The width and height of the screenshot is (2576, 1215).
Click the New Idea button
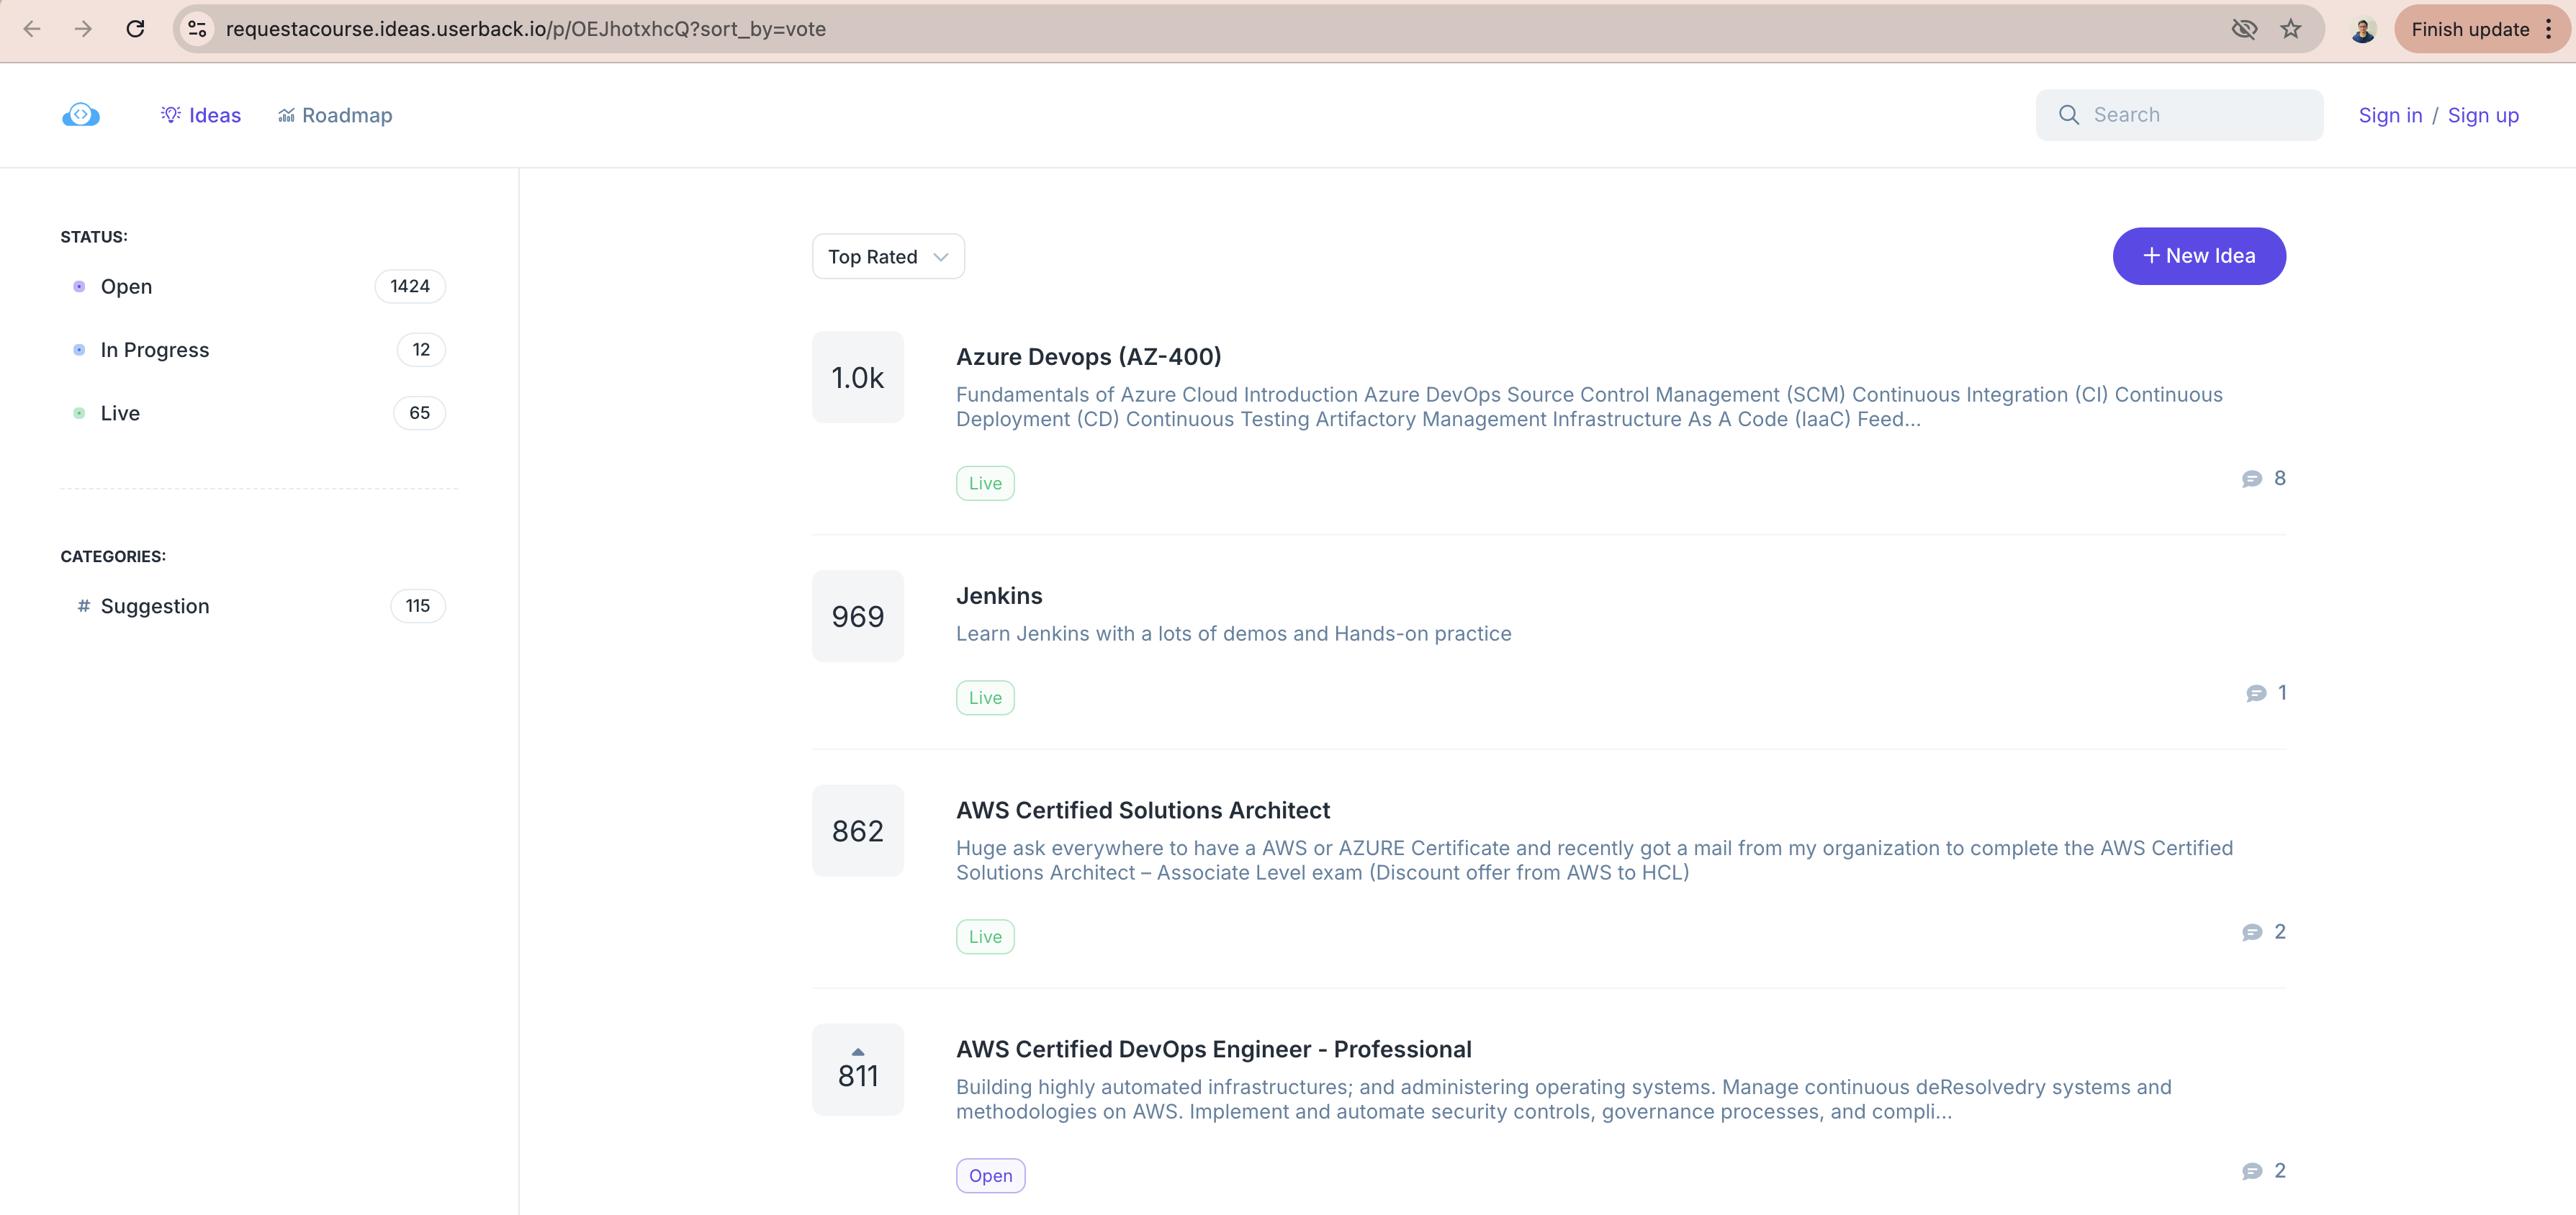2198,256
